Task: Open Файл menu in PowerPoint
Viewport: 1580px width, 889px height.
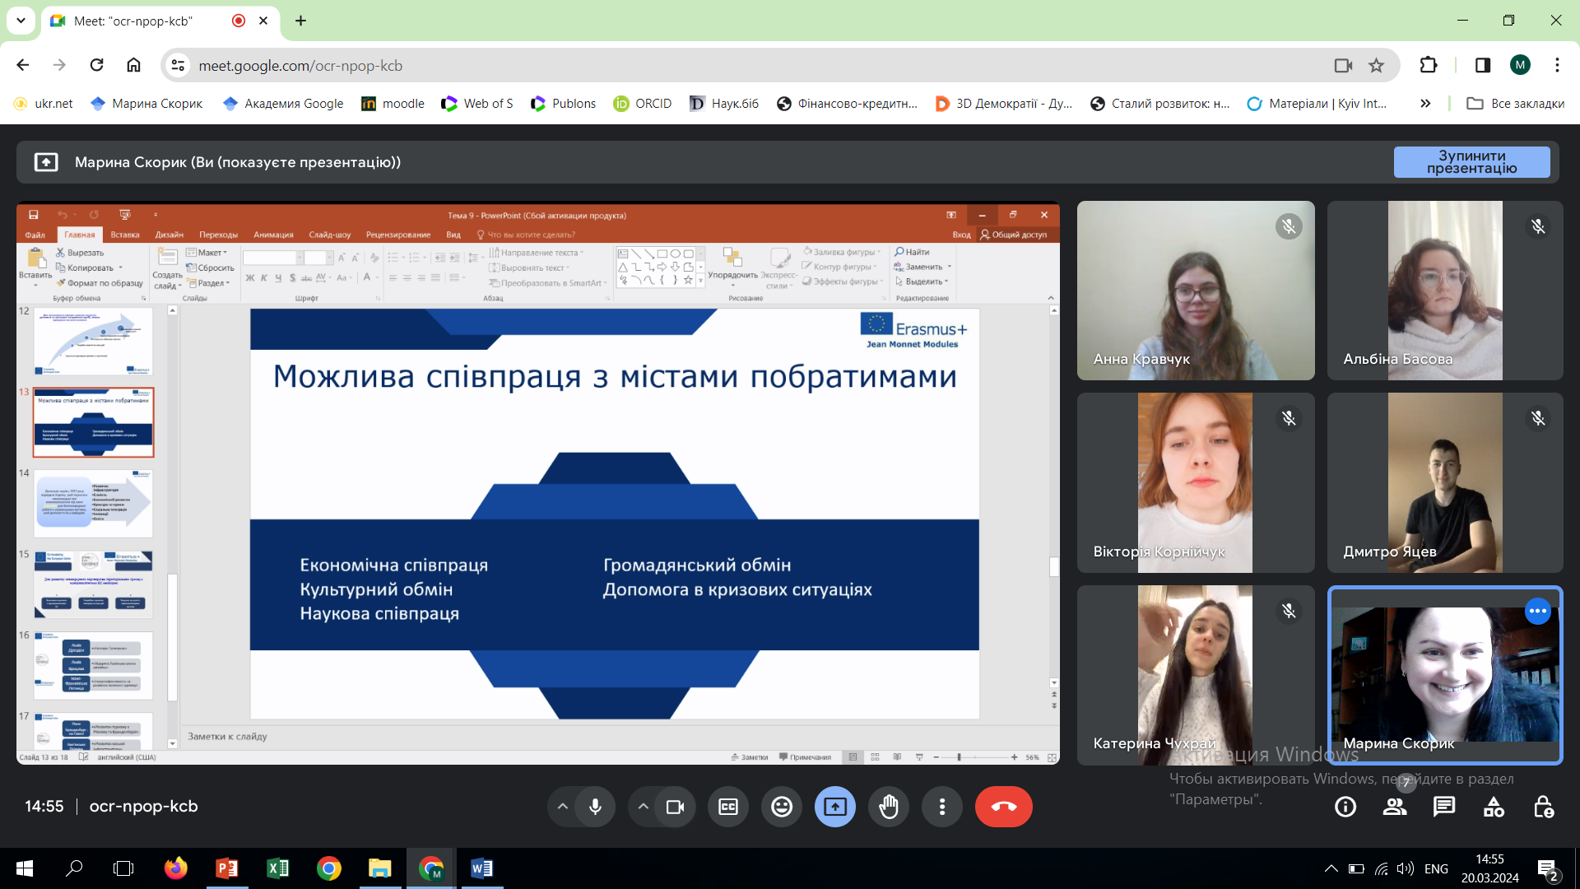Action: [x=35, y=235]
